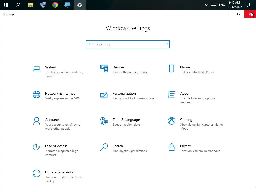Image resolution: width=256 pixels, height=192 pixels.
Task: Click the Privacy heading
Action: (x=185, y=146)
